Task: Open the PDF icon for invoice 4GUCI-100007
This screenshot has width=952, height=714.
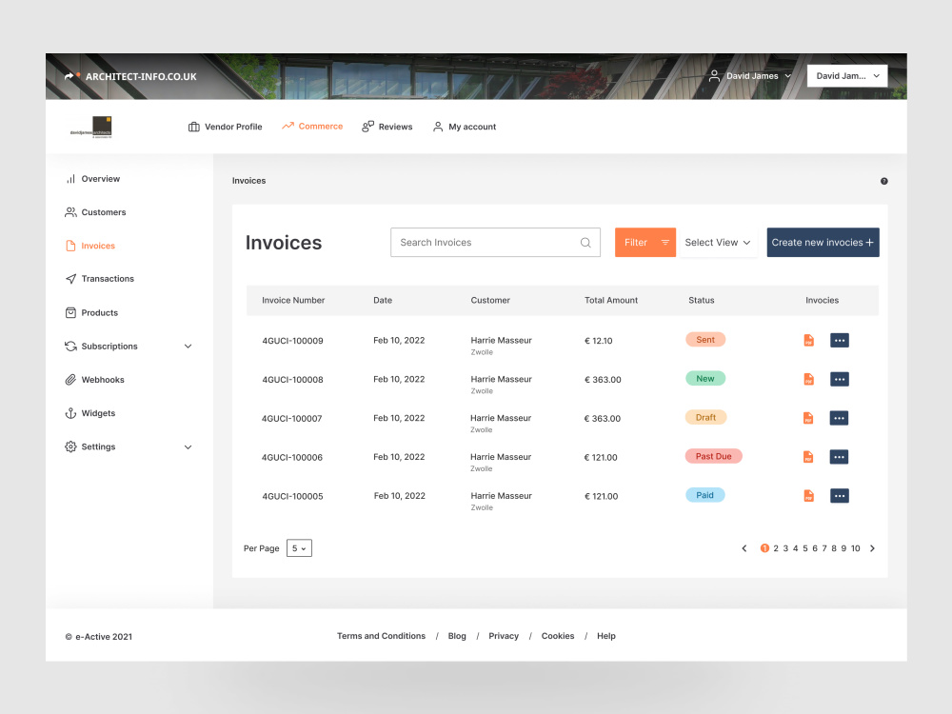Action: [808, 418]
